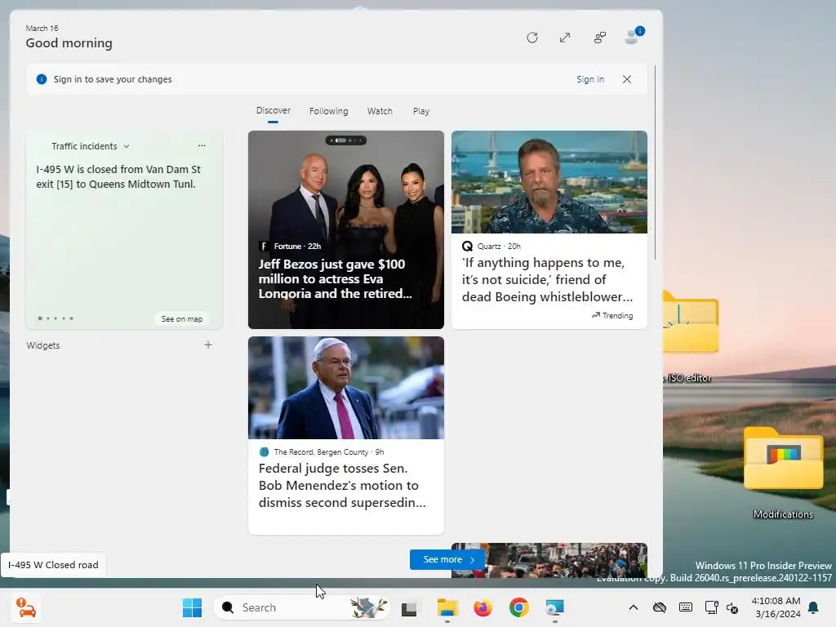
Task: Click the taskbar Search box
Action: pos(302,607)
